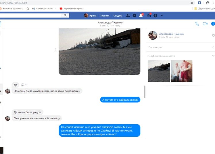Open the Facebook help question mark
This screenshot has height=154, width=215.
pyautogui.click(x=156, y=15)
